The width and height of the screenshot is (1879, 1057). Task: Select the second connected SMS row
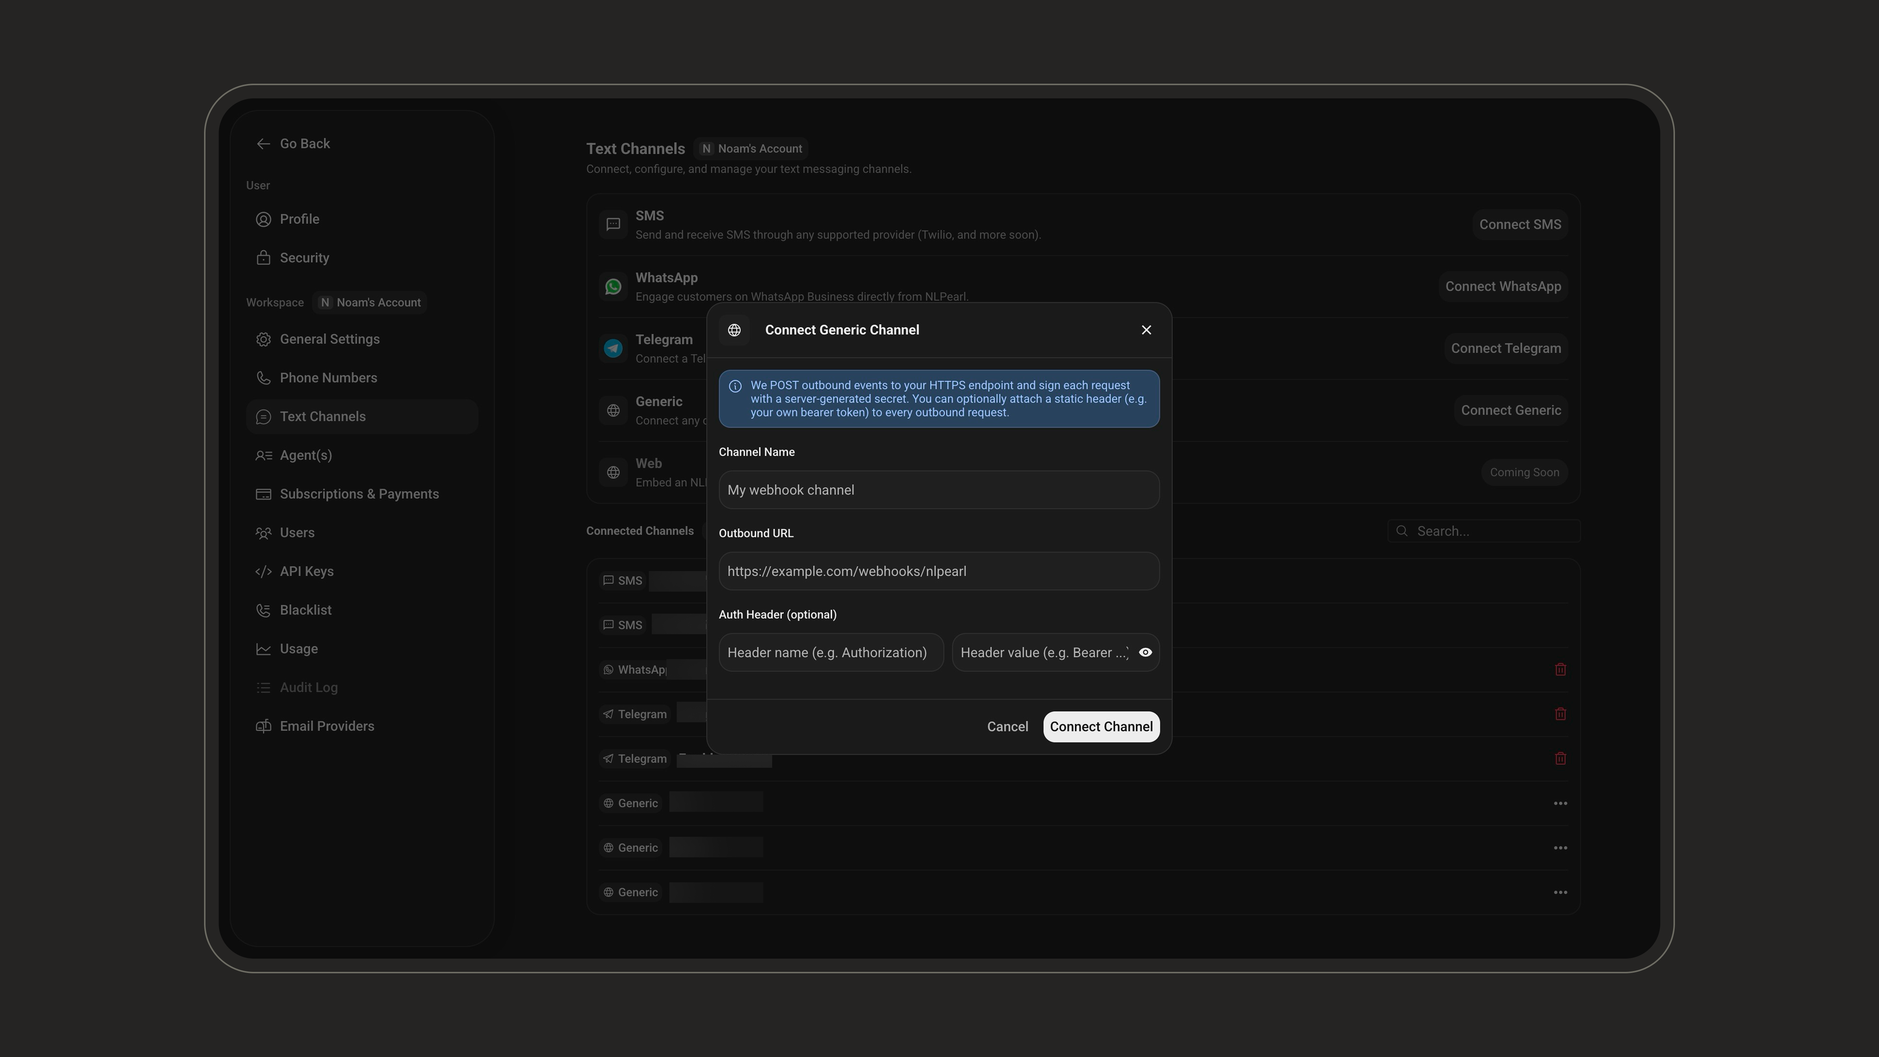tap(1083, 625)
